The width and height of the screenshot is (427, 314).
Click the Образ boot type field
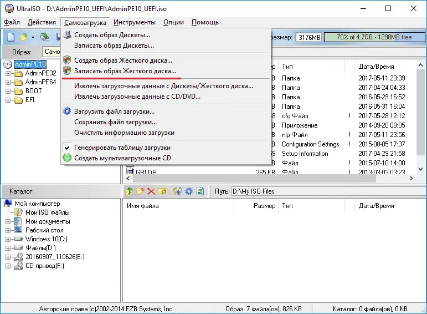pos(51,52)
